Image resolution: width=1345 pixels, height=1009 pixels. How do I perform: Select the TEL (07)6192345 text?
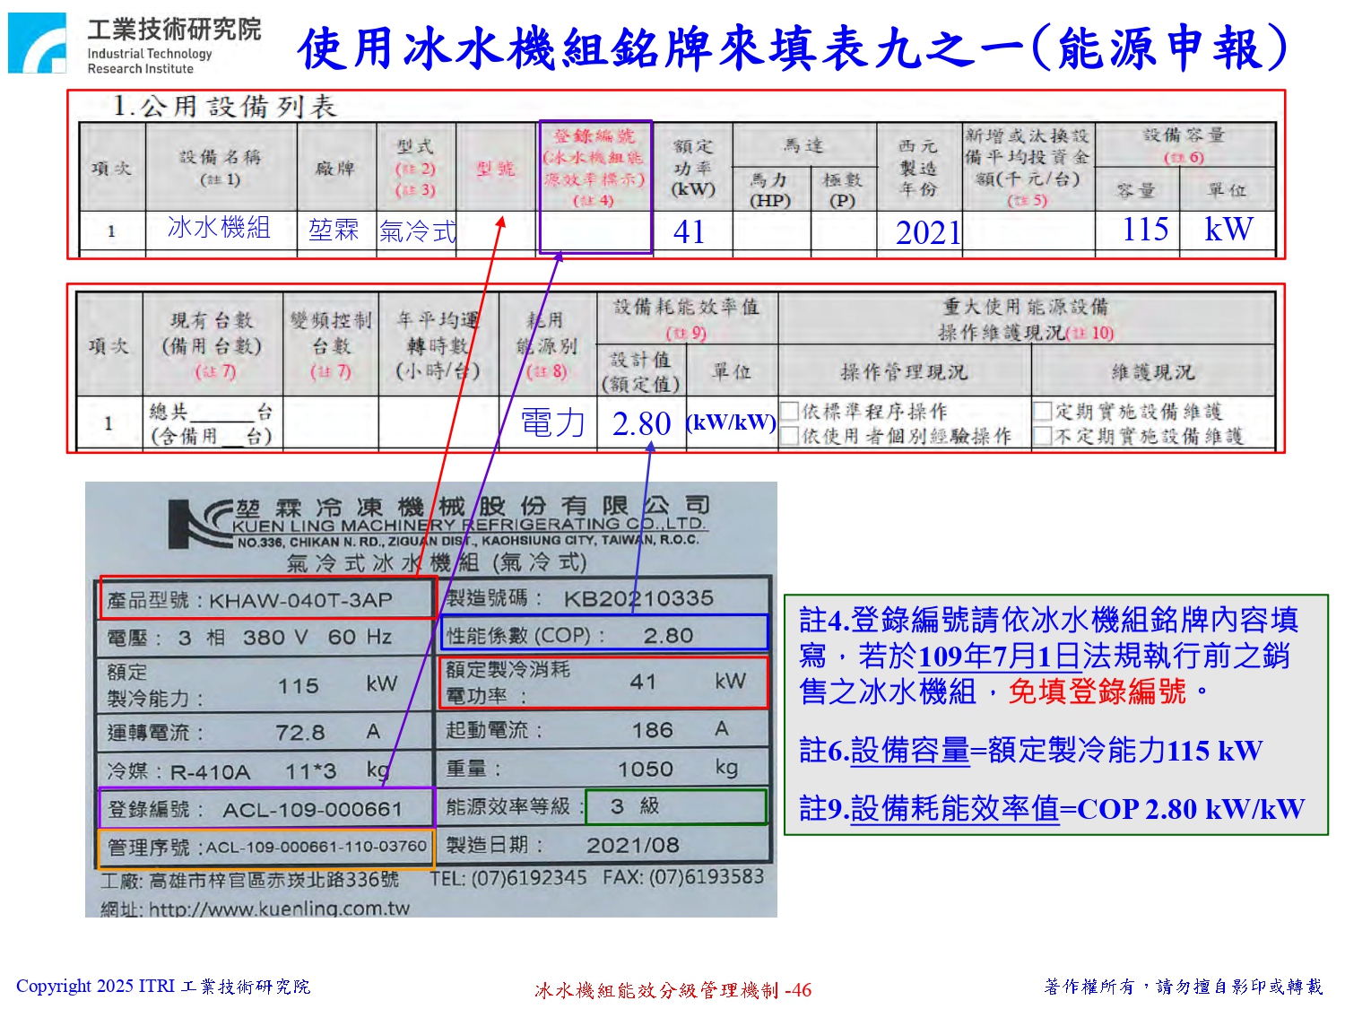pyautogui.click(x=509, y=877)
